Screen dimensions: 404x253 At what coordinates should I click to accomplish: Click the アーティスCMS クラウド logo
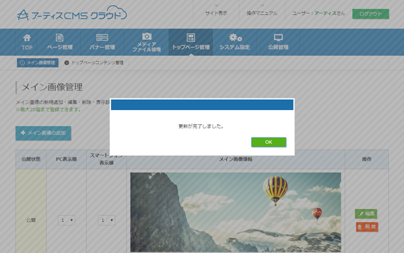click(x=72, y=13)
